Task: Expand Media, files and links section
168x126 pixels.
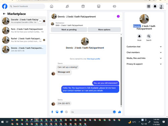Action: pyautogui.click(x=144, y=58)
